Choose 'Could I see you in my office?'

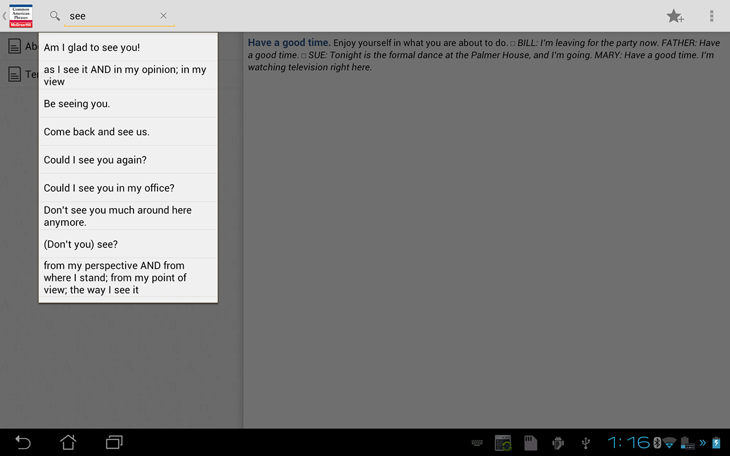(128, 188)
